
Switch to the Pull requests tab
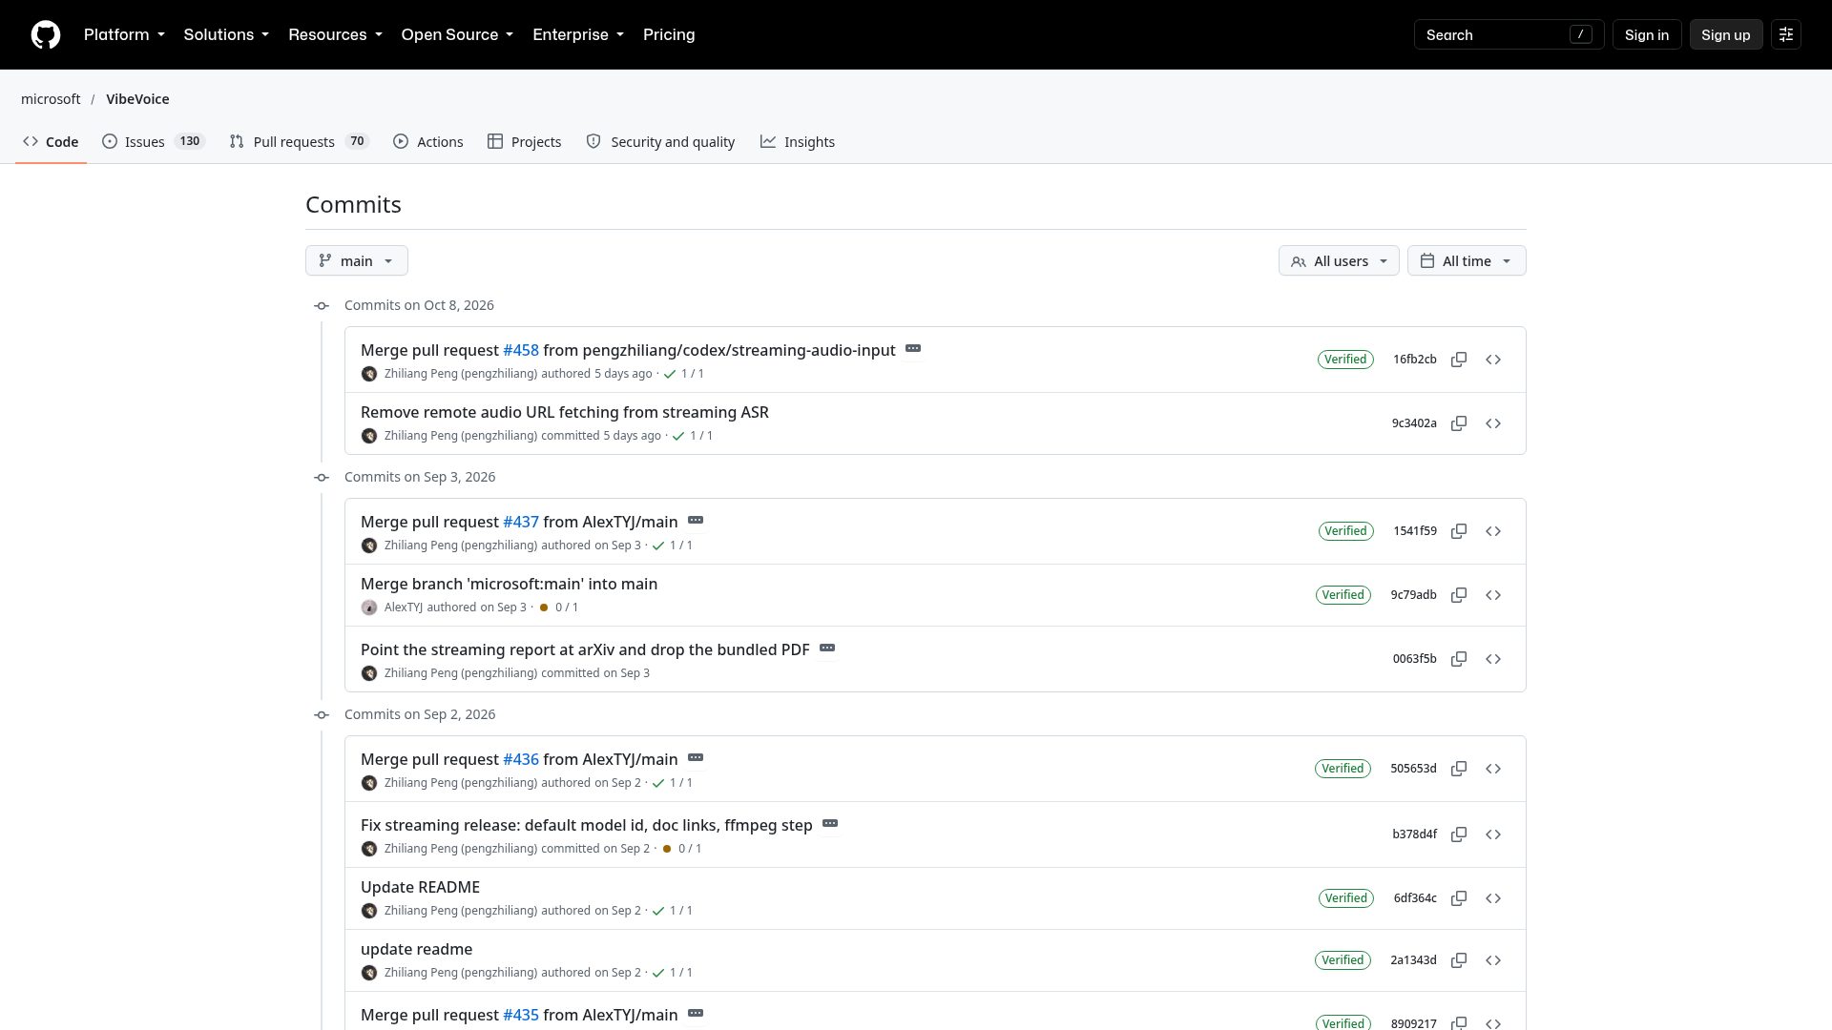pos(300,142)
